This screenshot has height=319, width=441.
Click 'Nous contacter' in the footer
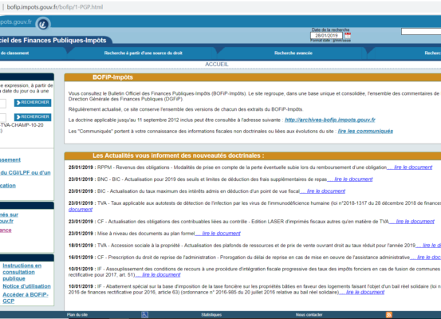tap(309, 315)
